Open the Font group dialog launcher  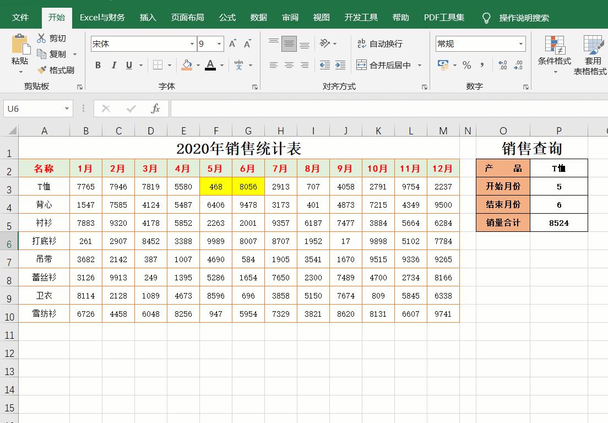coord(254,86)
